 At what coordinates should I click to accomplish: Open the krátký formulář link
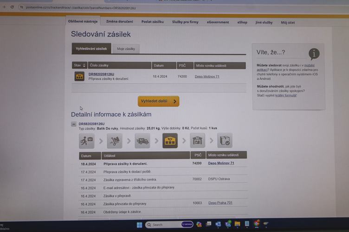pyautogui.click(x=286, y=95)
